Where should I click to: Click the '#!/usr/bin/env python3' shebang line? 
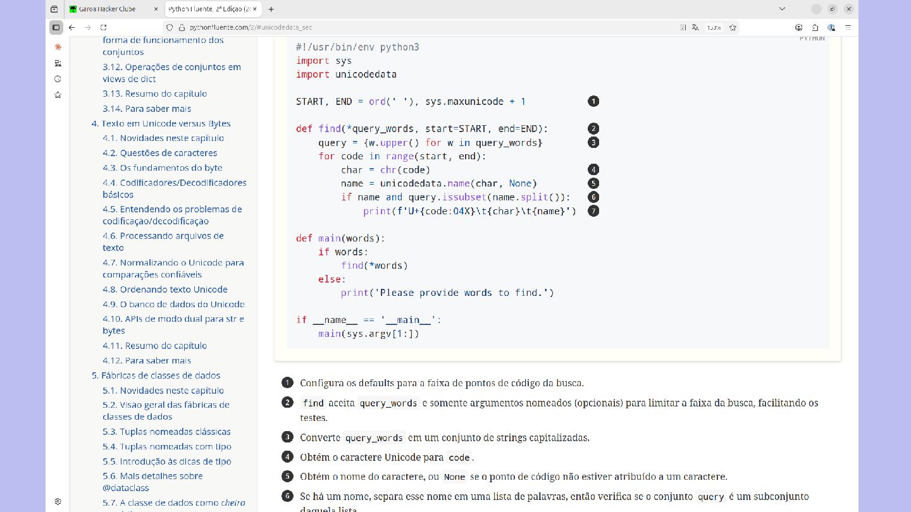pyautogui.click(x=357, y=47)
